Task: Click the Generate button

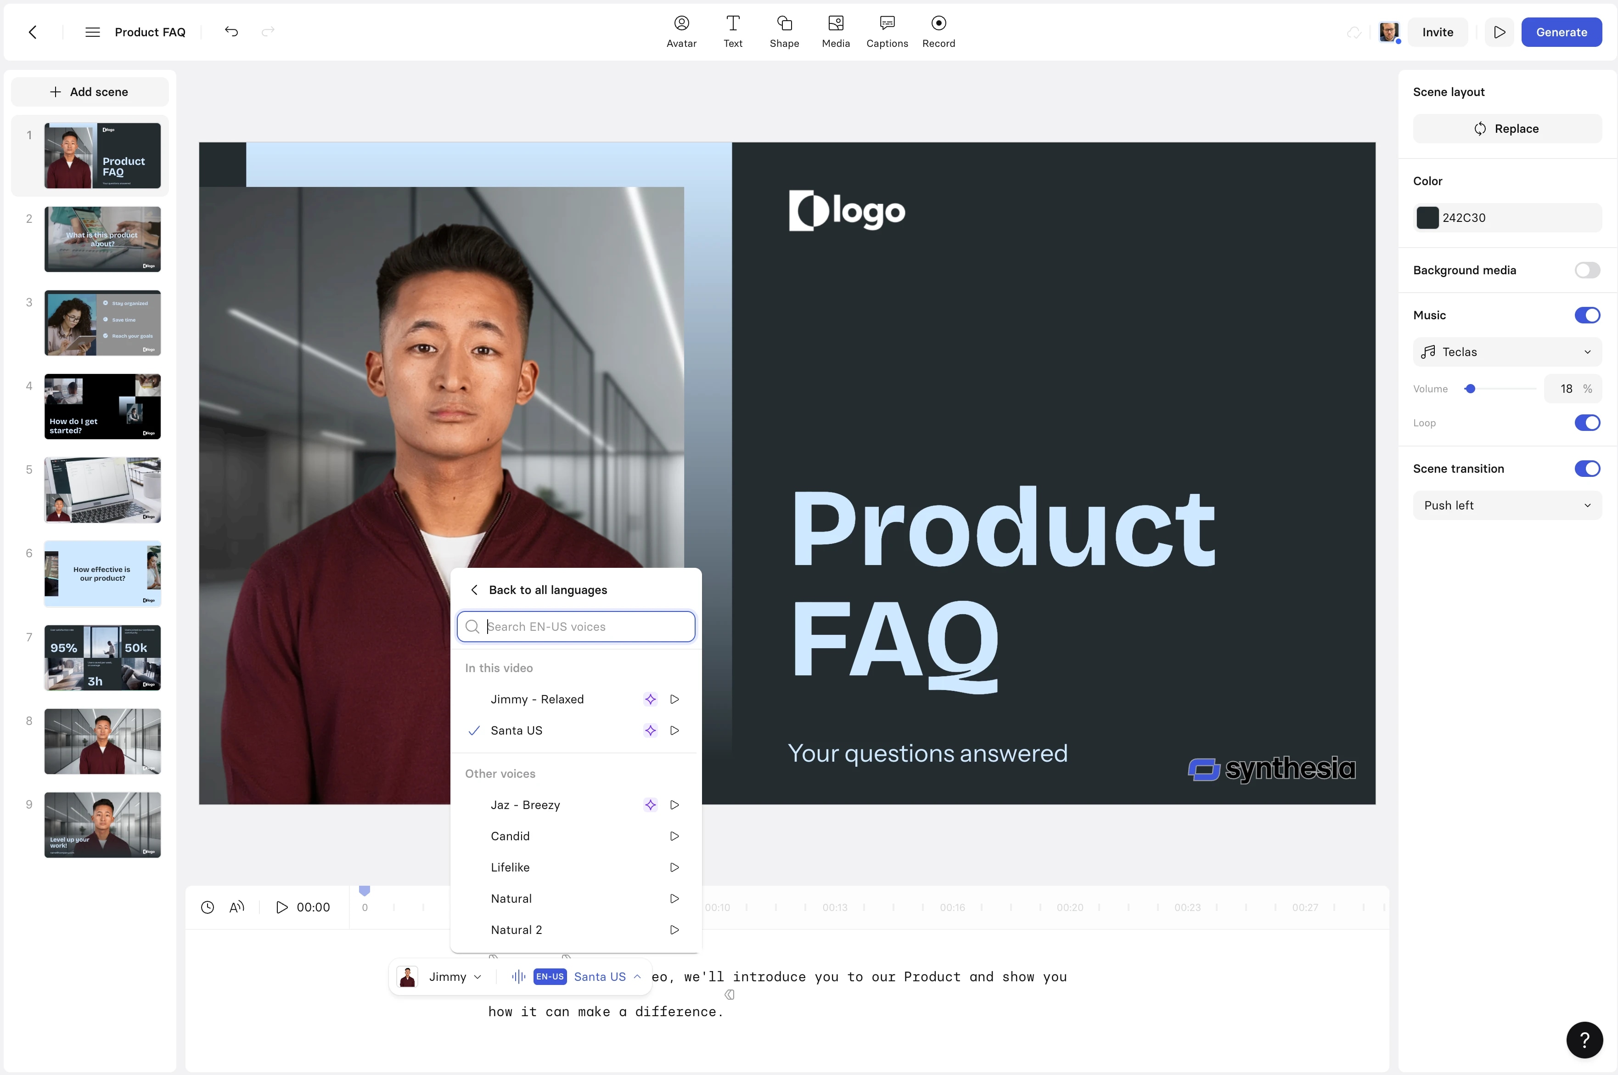Action: pyautogui.click(x=1561, y=32)
